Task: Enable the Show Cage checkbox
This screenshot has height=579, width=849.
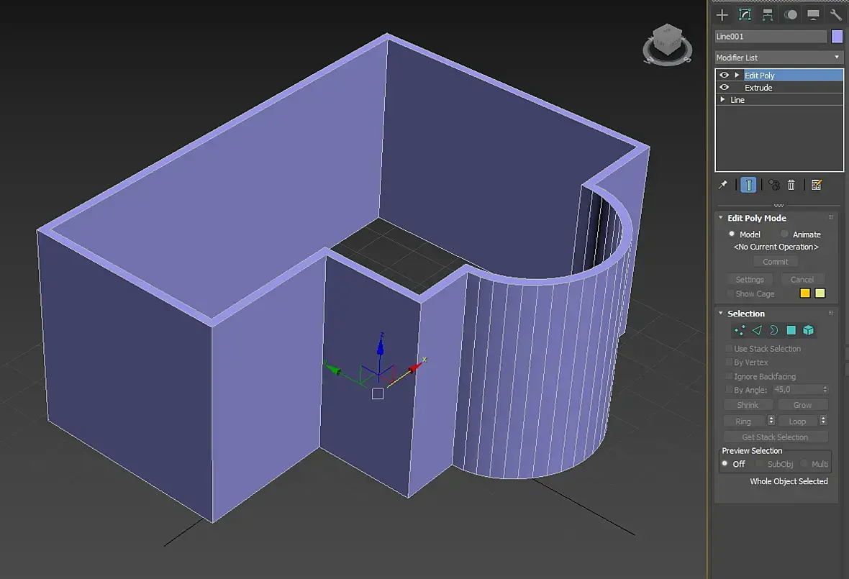Action: coord(730,293)
